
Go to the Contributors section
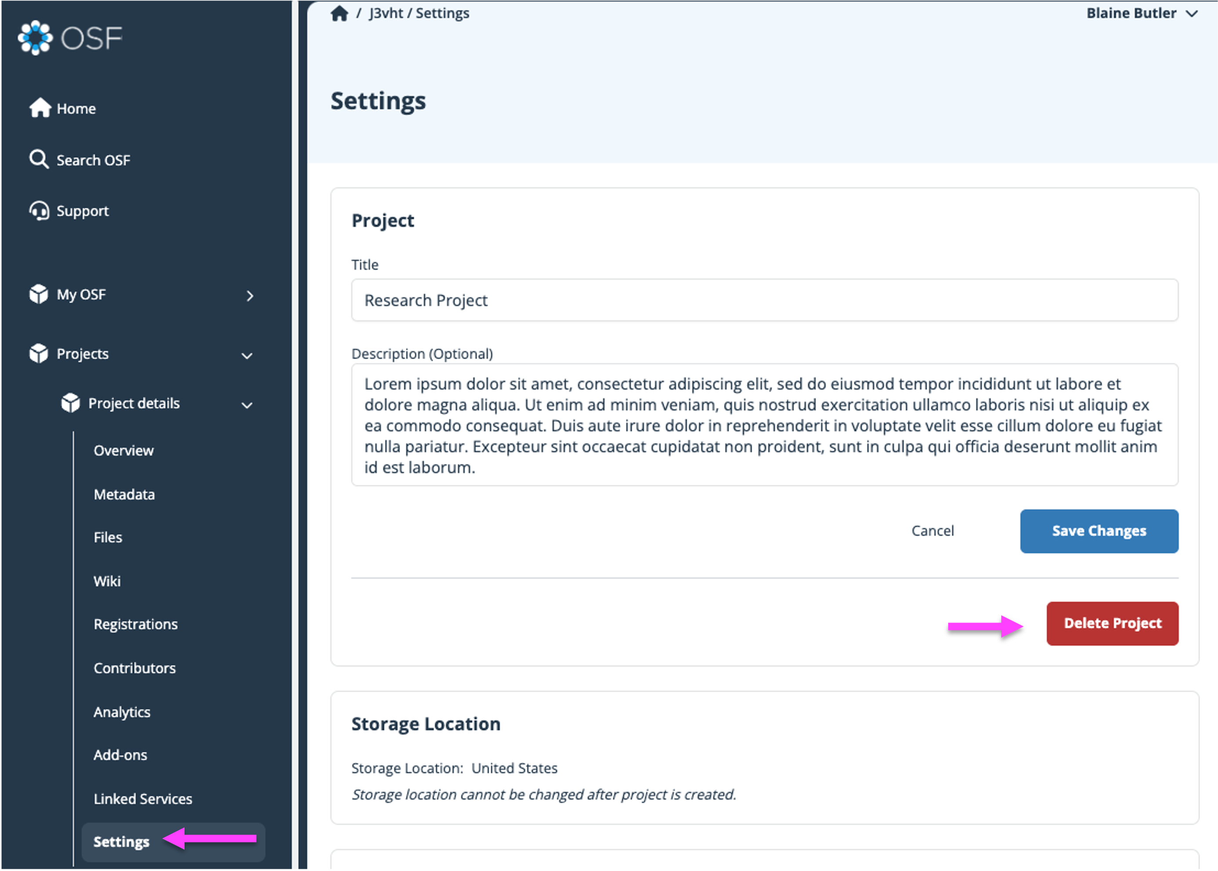[x=135, y=668]
